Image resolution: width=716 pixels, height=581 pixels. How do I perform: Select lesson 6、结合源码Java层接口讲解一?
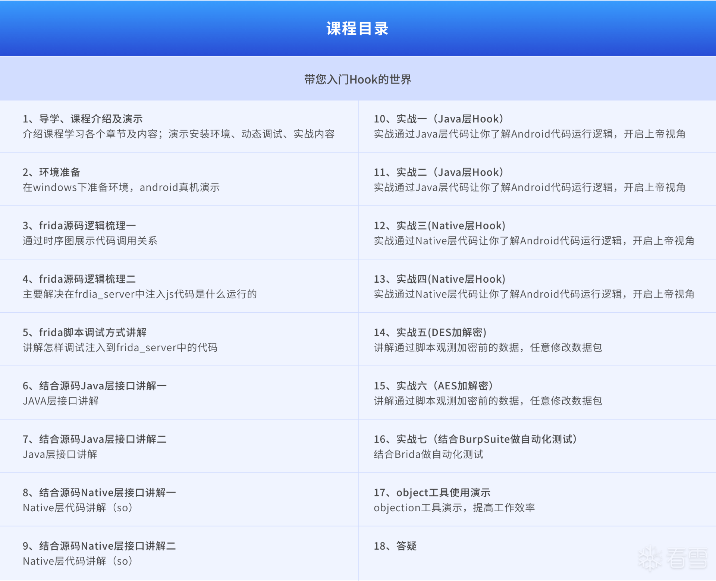pos(95,386)
